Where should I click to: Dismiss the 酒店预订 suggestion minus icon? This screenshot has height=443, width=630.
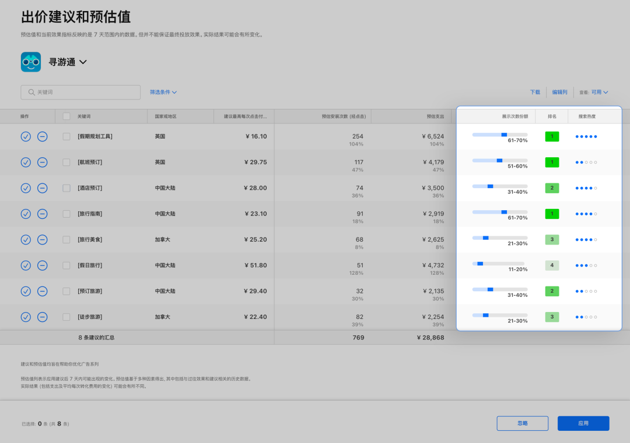(x=42, y=188)
